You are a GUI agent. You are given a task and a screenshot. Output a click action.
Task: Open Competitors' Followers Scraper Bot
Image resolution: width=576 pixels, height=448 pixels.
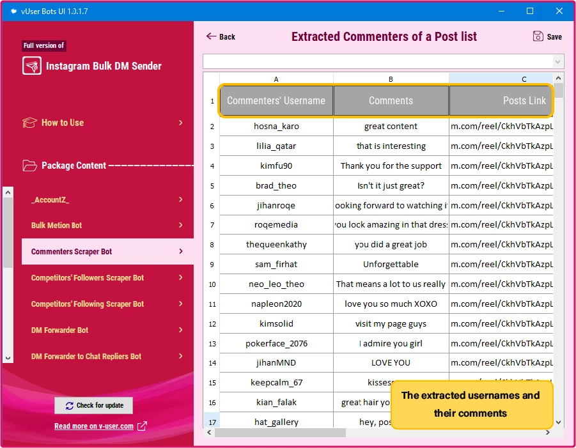107,277
